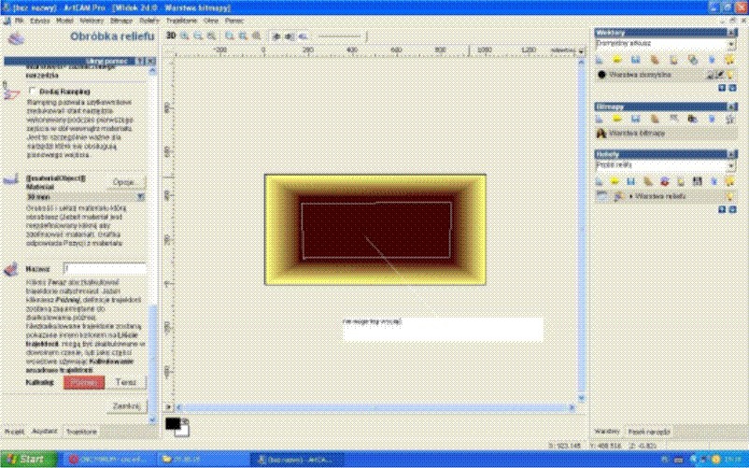The image size is (749, 468).
Task: Select the Warstwa reliefu layer row
Action: coord(665,196)
